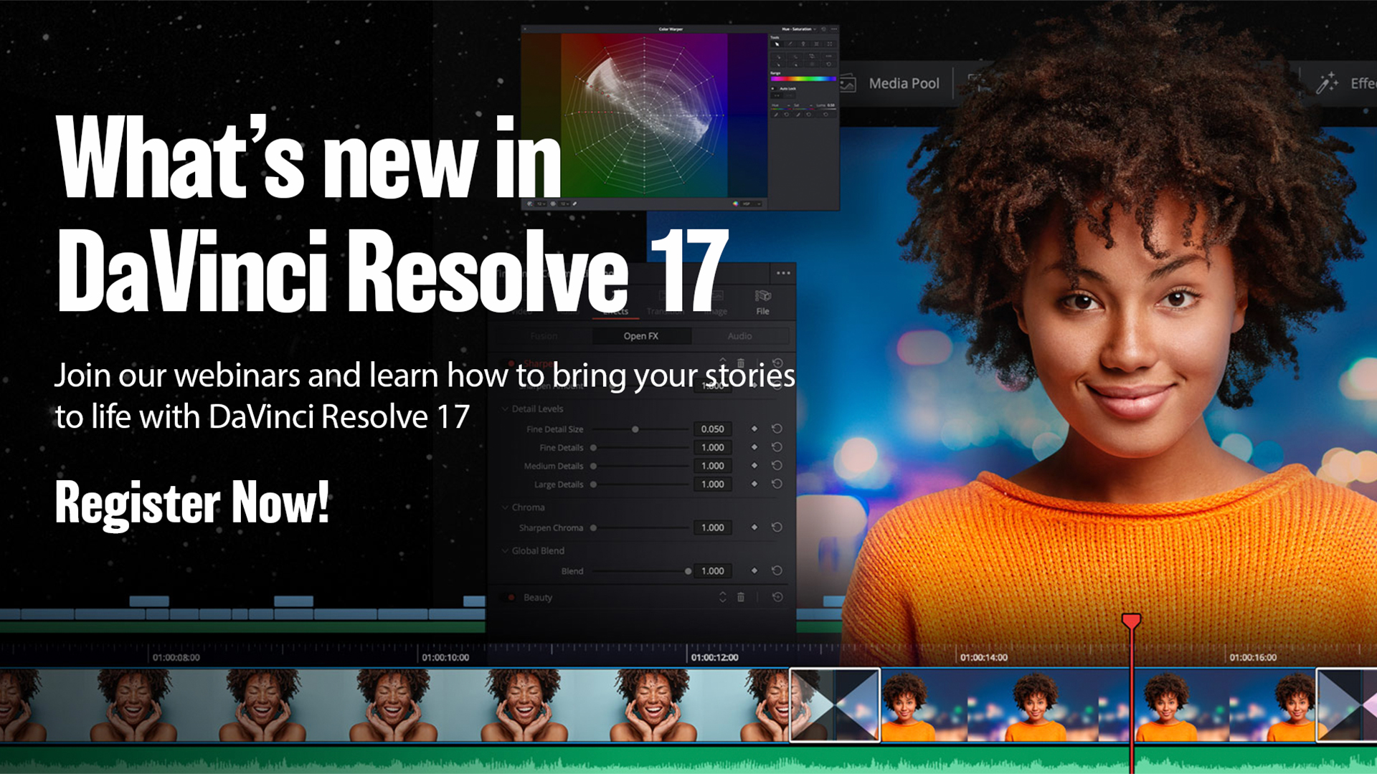Click the Effects magic wand icon
The height and width of the screenshot is (774, 1377).
[x=1327, y=83]
